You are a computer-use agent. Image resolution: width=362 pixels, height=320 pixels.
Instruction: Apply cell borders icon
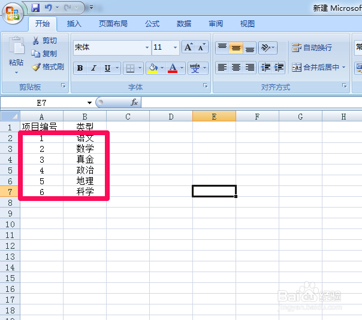coord(130,68)
